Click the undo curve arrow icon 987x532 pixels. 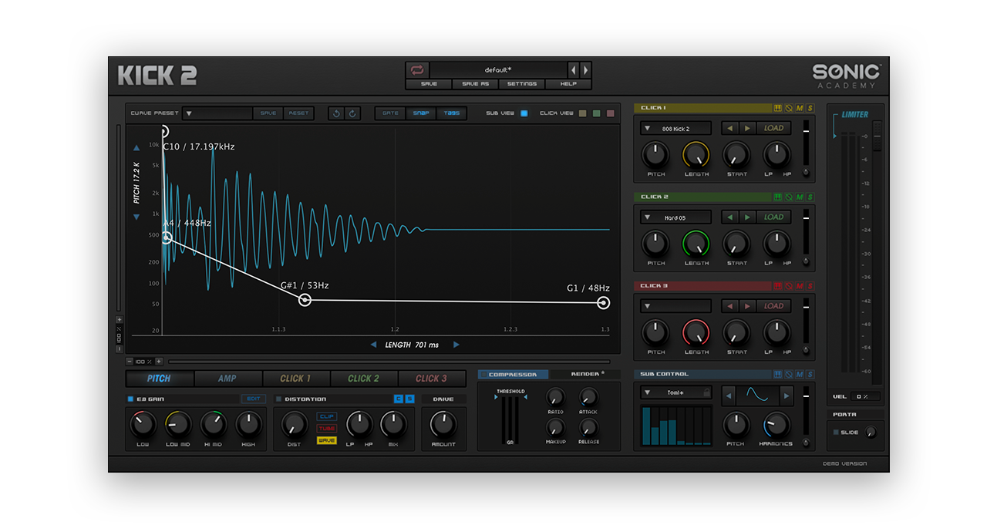click(336, 113)
